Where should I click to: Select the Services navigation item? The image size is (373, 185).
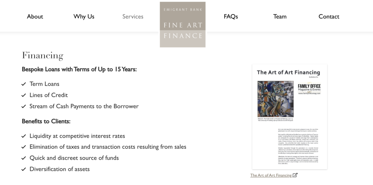133,17
